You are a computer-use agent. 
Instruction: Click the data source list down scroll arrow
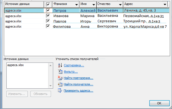[x=50, y=86]
